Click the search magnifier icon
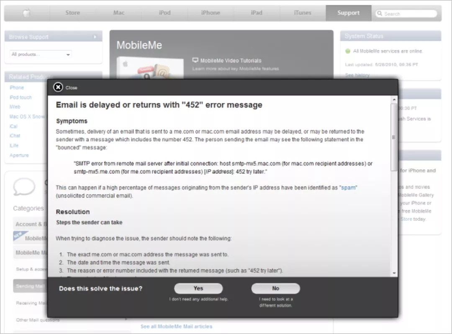The width and height of the screenshot is (452, 334). [380, 13]
